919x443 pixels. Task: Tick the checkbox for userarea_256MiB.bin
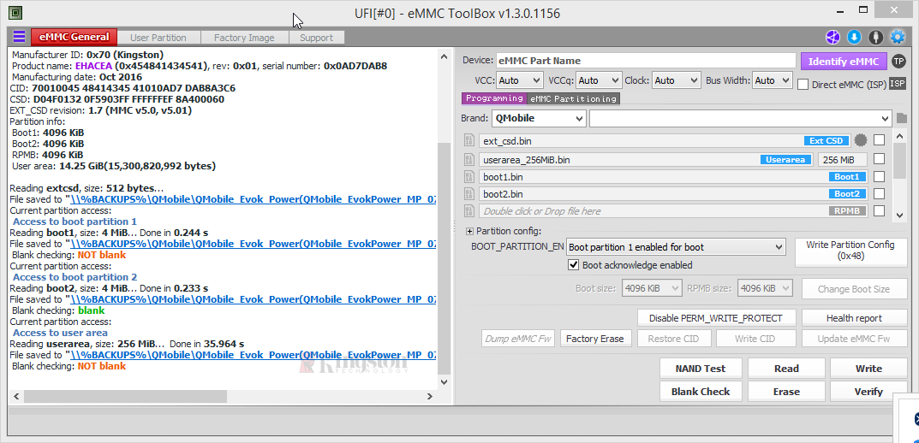879,159
